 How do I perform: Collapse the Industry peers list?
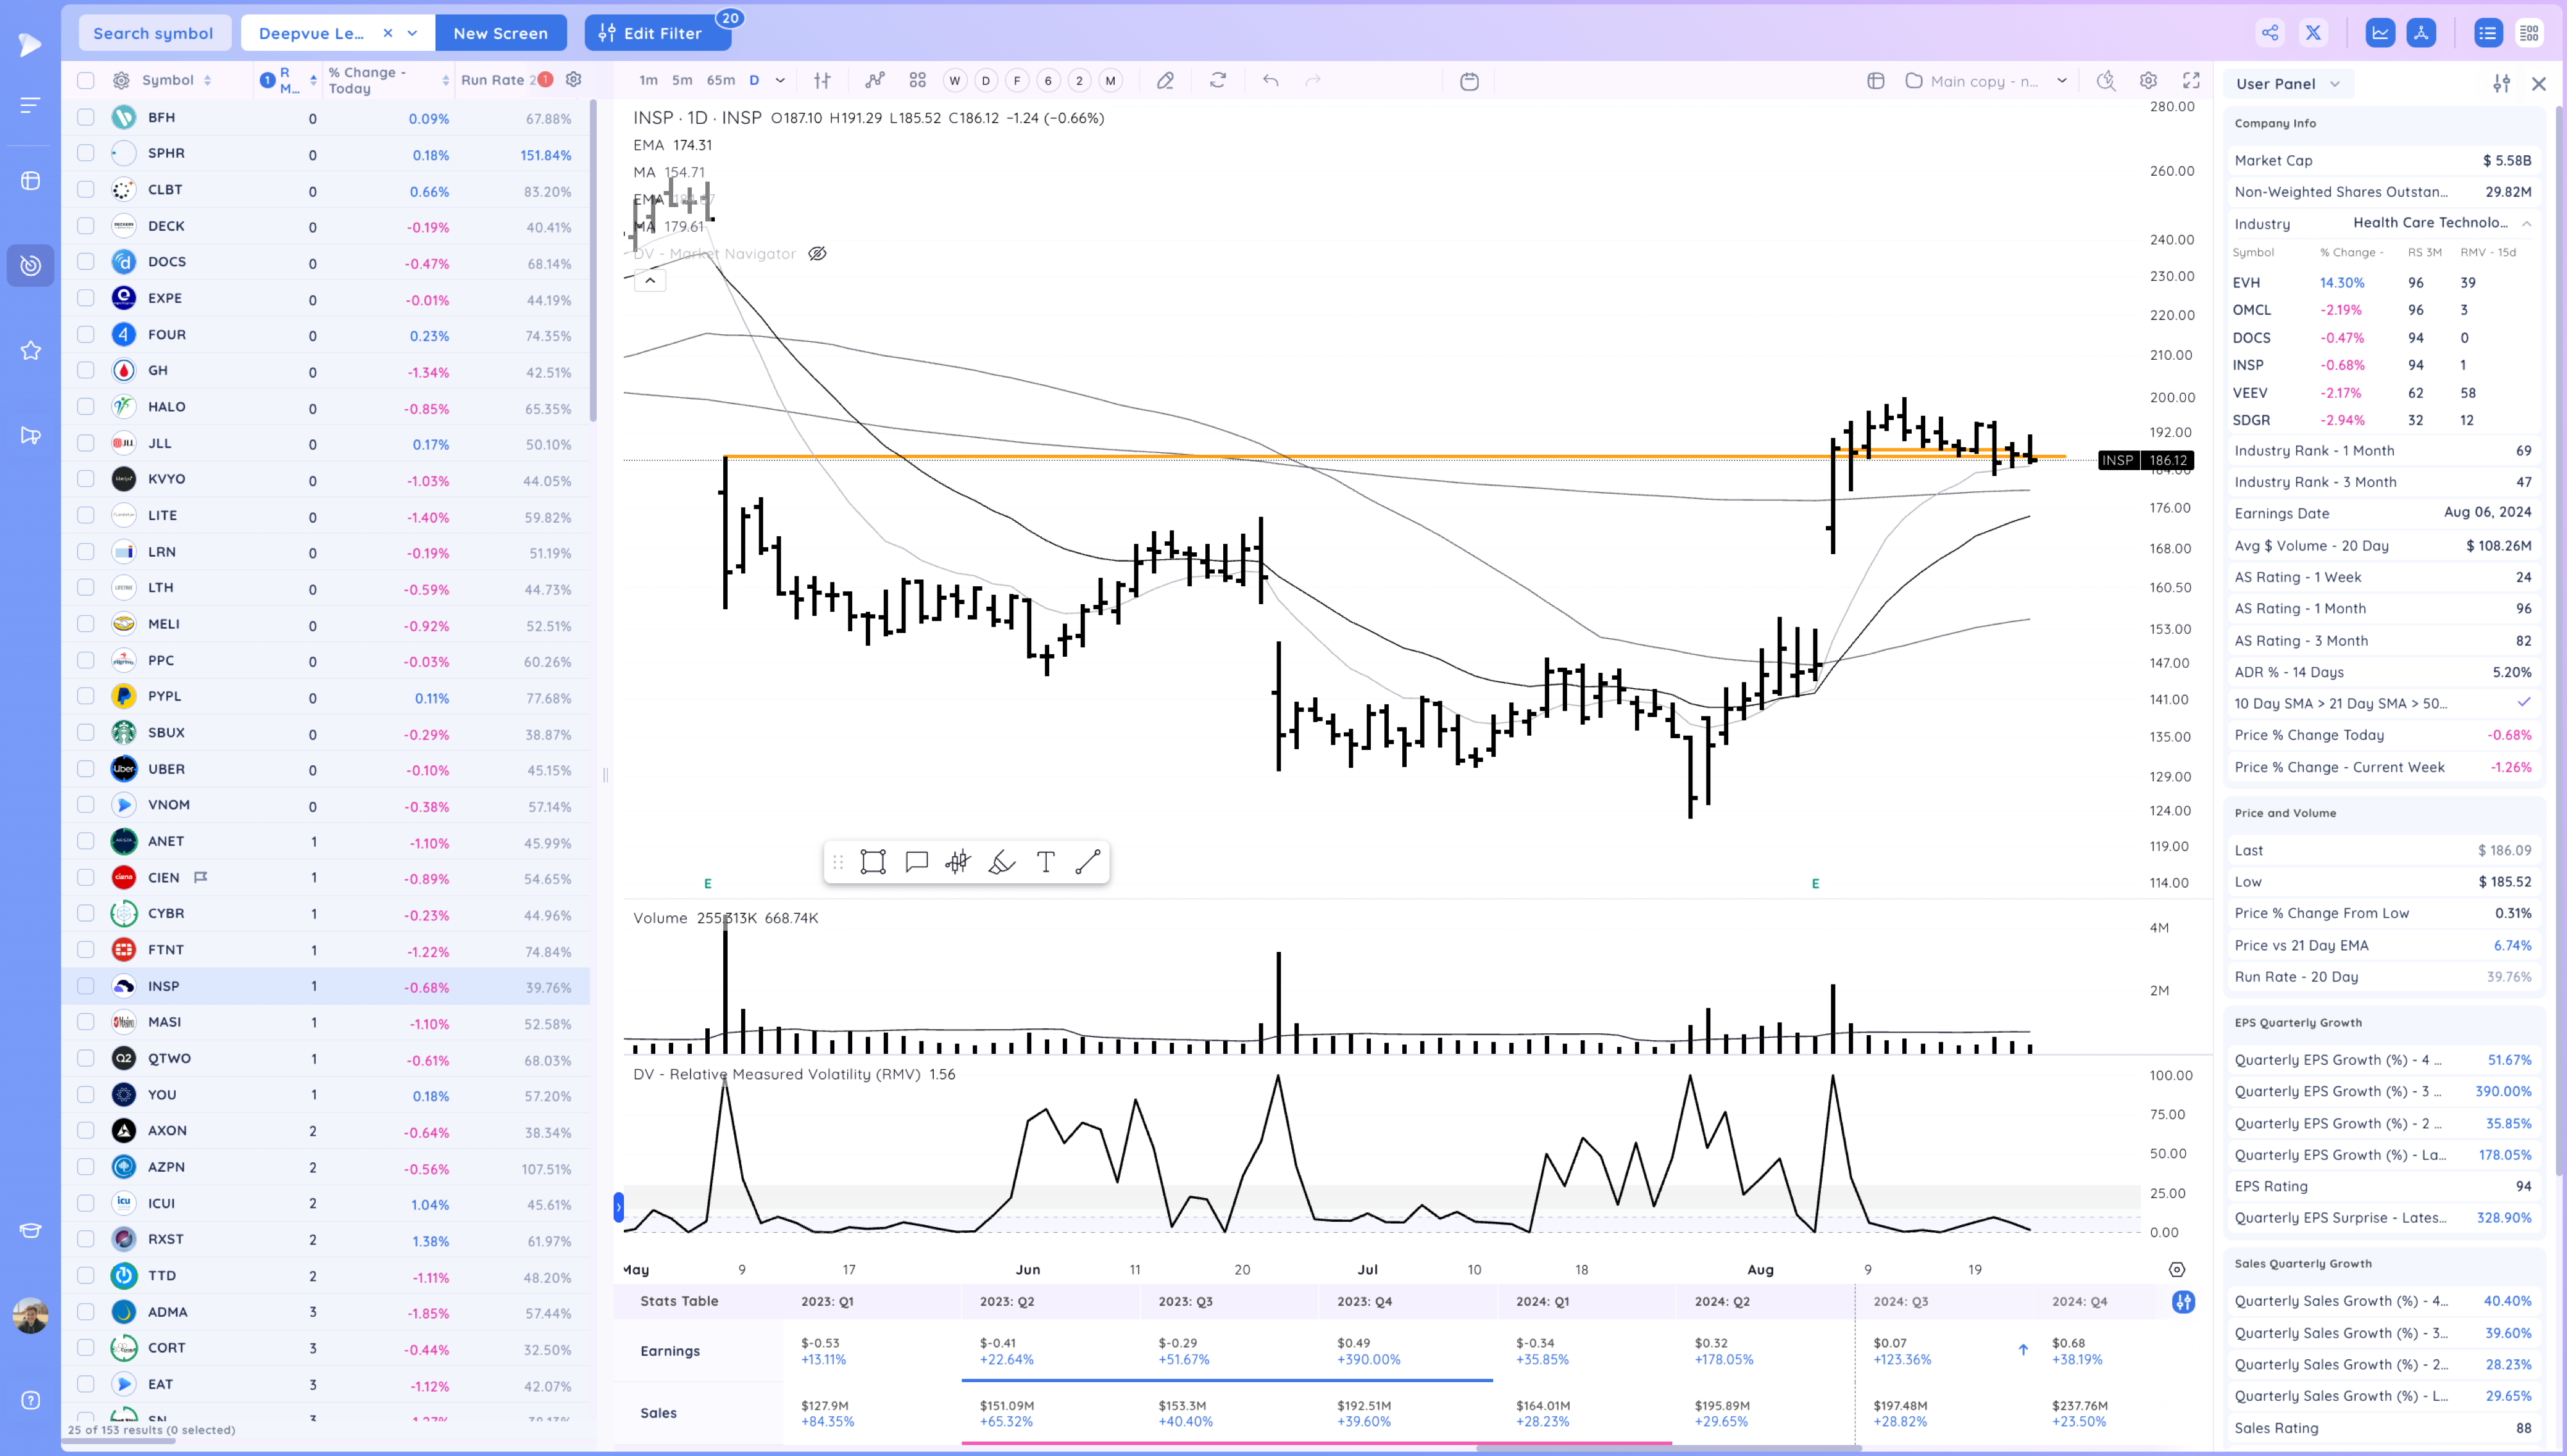[2526, 223]
